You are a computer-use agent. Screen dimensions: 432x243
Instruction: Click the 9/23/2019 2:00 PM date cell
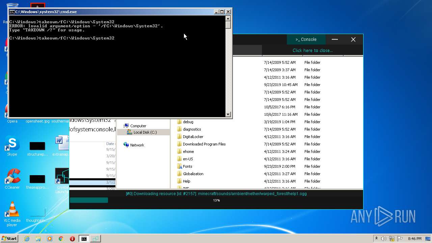click(x=279, y=166)
